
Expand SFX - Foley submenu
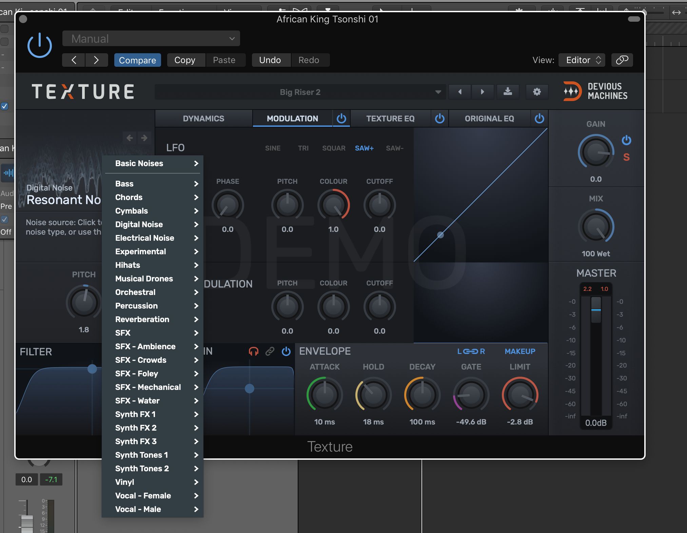[153, 374]
